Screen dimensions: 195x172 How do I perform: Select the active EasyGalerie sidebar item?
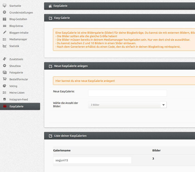tap(20, 106)
